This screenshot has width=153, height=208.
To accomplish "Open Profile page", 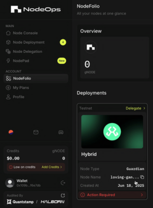I will click(x=19, y=97).
